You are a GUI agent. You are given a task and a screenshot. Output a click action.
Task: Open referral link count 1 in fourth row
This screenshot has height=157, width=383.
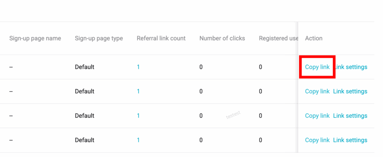[x=138, y=140]
